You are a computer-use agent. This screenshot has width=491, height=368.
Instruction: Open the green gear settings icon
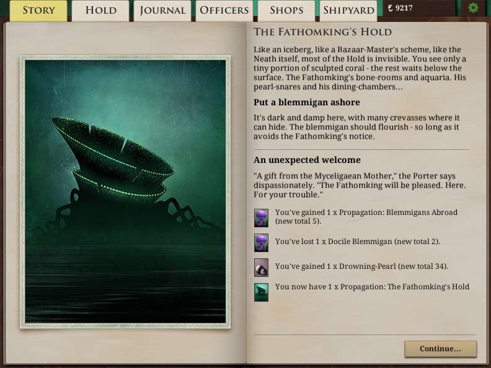point(473,7)
